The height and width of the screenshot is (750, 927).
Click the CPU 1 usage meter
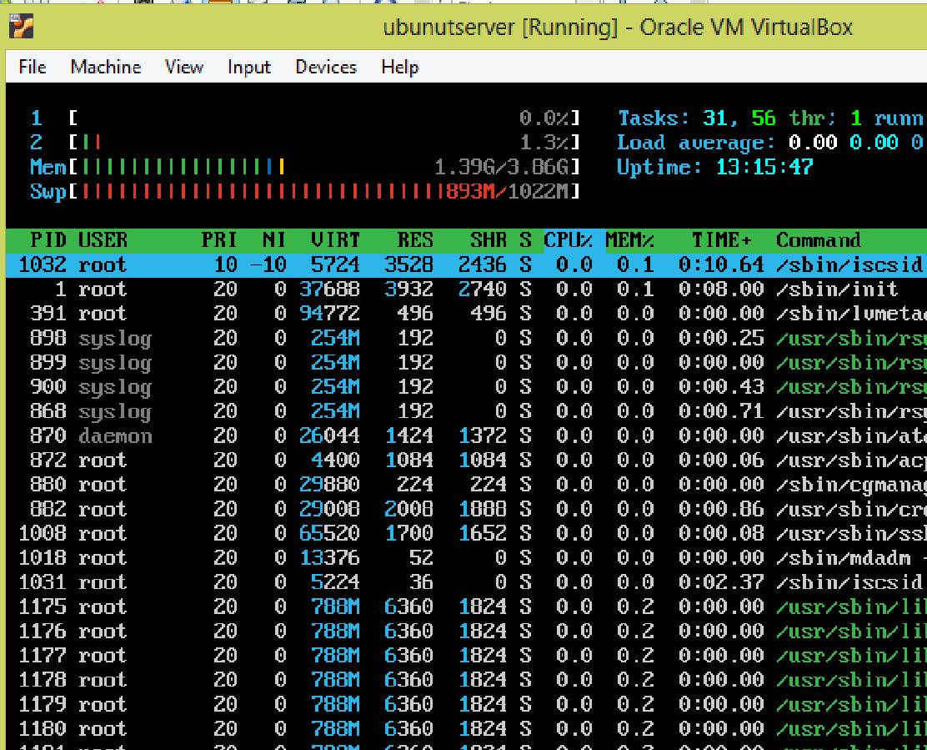point(305,118)
